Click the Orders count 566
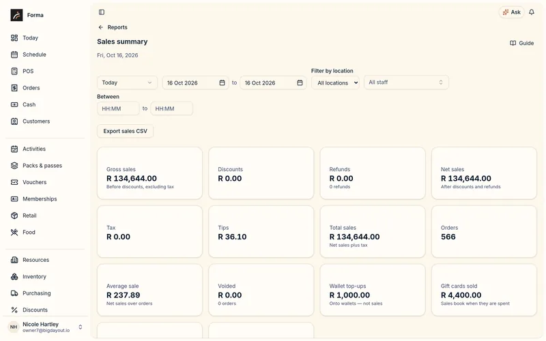546x341 pixels. pos(448,237)
